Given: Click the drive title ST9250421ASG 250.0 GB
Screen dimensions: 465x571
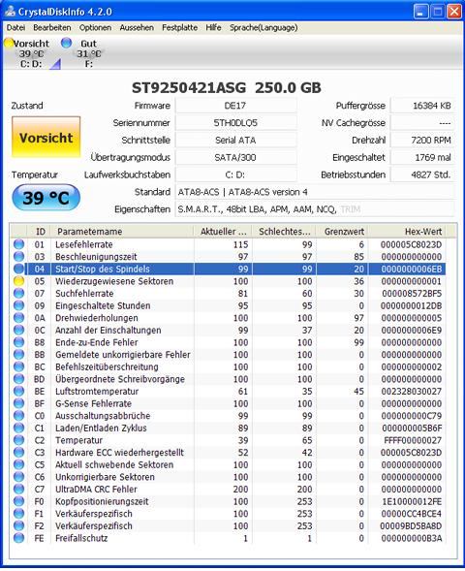Looking at the screenshot, I should click(x=227, y=88).
